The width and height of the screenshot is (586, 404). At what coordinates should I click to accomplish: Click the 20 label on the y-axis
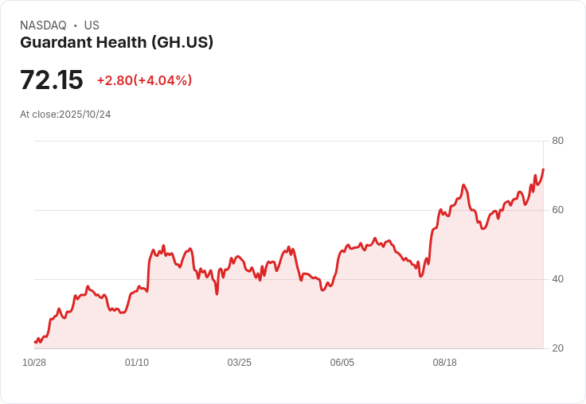(557, 348)
